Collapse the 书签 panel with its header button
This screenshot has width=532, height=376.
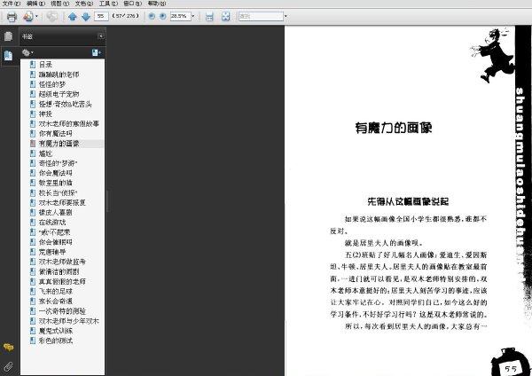click(x=101, y=36)
